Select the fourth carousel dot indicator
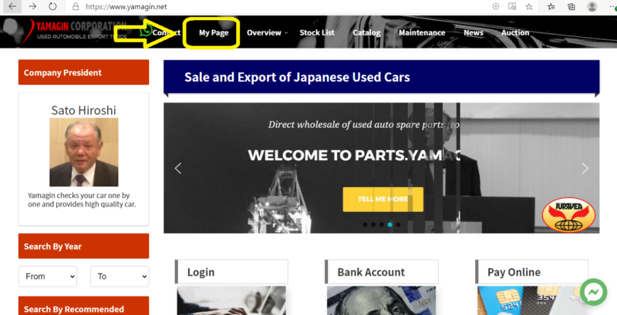Image resolution: width=617 pixels, height=315 pixels. (390, 225)
